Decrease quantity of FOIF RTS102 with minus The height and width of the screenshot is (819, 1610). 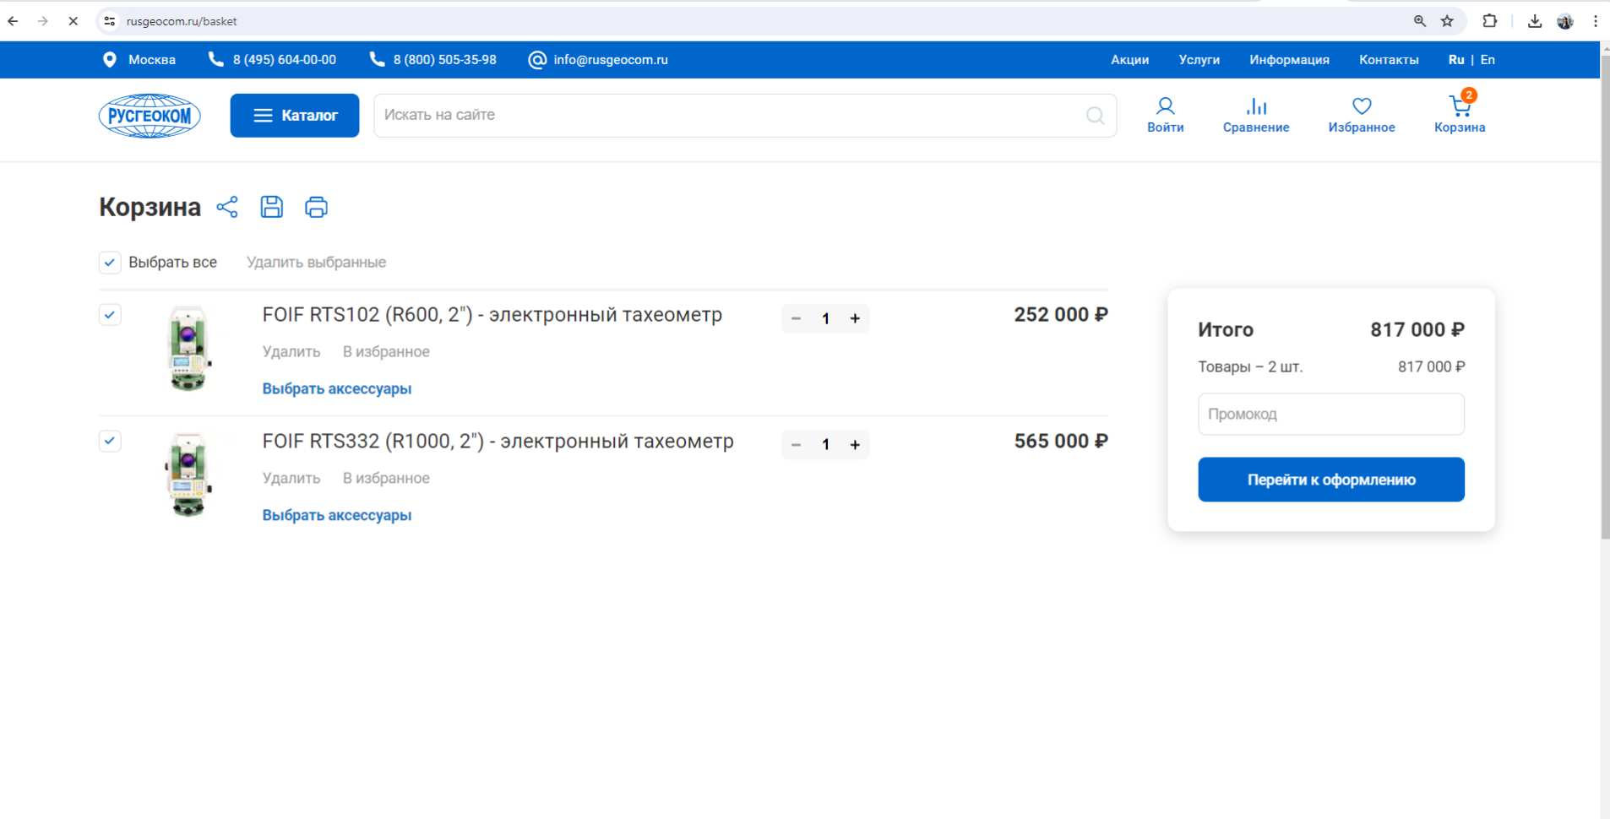[796, 318]
